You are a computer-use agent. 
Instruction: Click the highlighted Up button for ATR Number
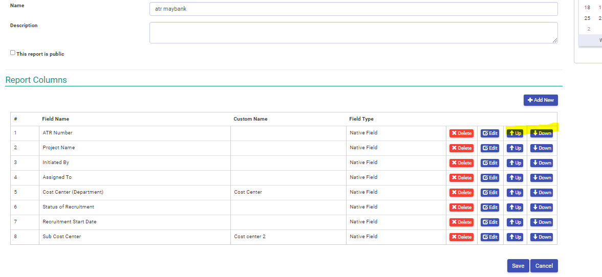(515, 133)
